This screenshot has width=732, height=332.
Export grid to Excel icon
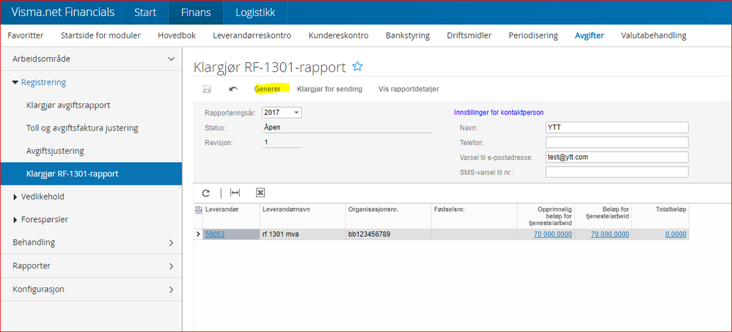(260, 193)
